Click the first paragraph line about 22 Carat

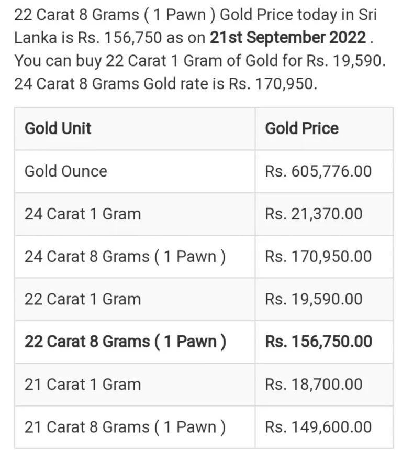click(x=195, y=15)
